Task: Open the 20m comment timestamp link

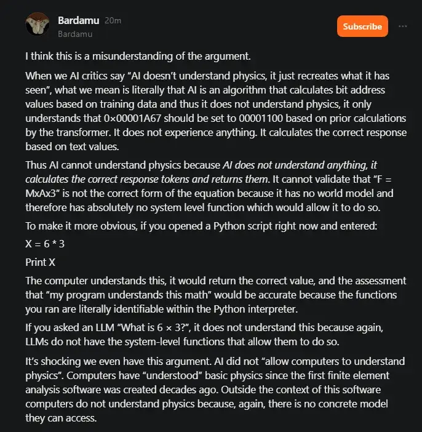Action: pos(113,20)
